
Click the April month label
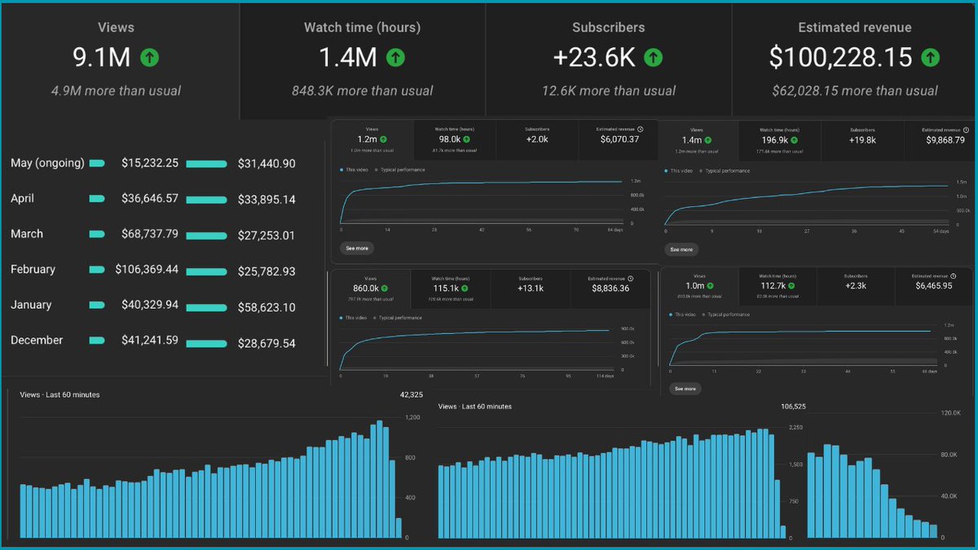point(23,198)
